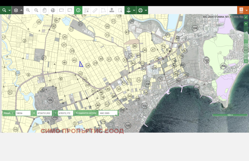Image resolution: width=249 pixels, height=161 pixels.
Task: Toggle fullscreen map view button
Action: coord(246,17)
